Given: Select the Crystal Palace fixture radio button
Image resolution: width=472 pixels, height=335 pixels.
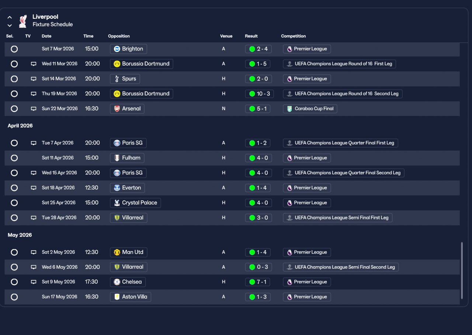Looking at the screenshot, I should (x=14, y=203).
